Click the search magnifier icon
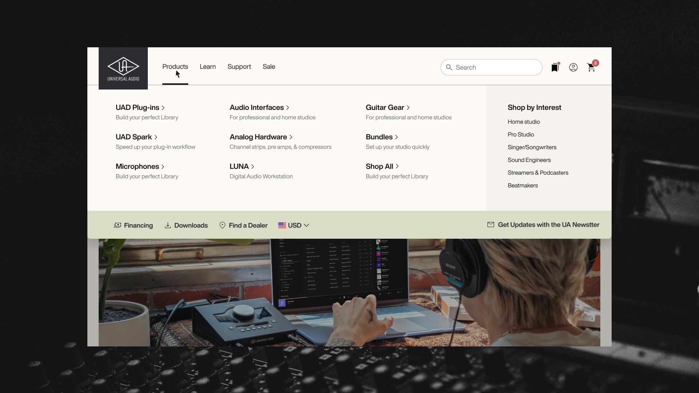Viewport: 699px width, 393px height. [449, 67]
